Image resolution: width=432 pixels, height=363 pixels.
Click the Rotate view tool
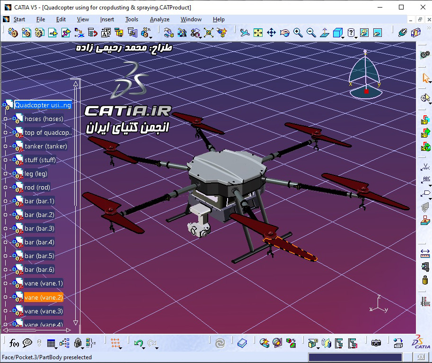(x=284, y=33)
